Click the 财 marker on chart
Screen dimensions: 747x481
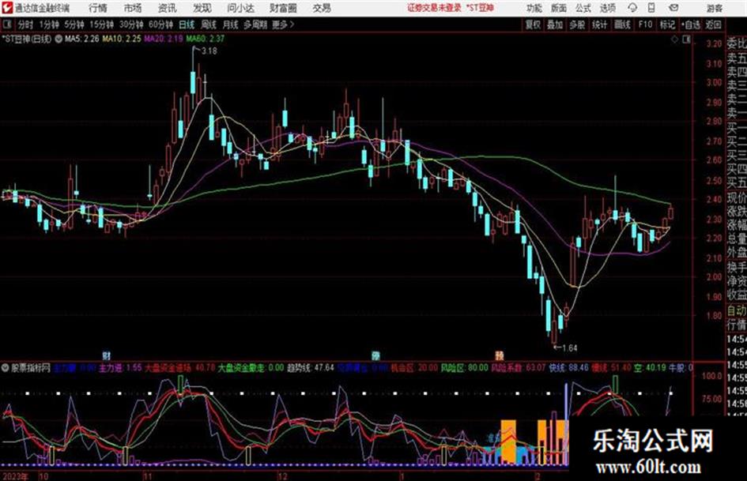107,355
